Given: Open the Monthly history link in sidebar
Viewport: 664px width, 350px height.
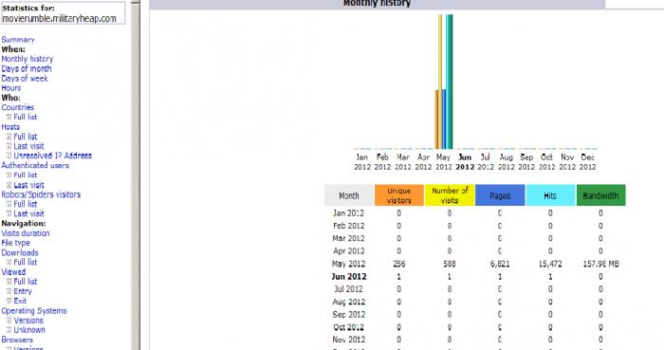Looking at the screenshot, I should 28,59.
